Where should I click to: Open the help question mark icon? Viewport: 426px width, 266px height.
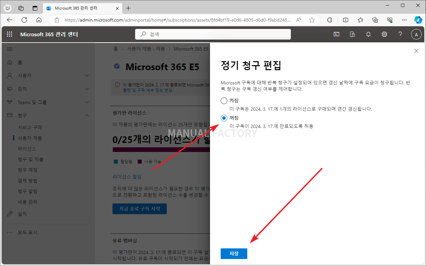pyautogui.click(x=400, y=34)
